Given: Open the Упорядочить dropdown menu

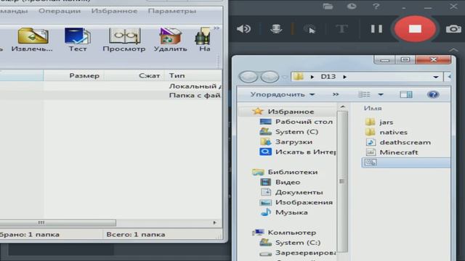Looking at the screenshot, I should point(282,94).
